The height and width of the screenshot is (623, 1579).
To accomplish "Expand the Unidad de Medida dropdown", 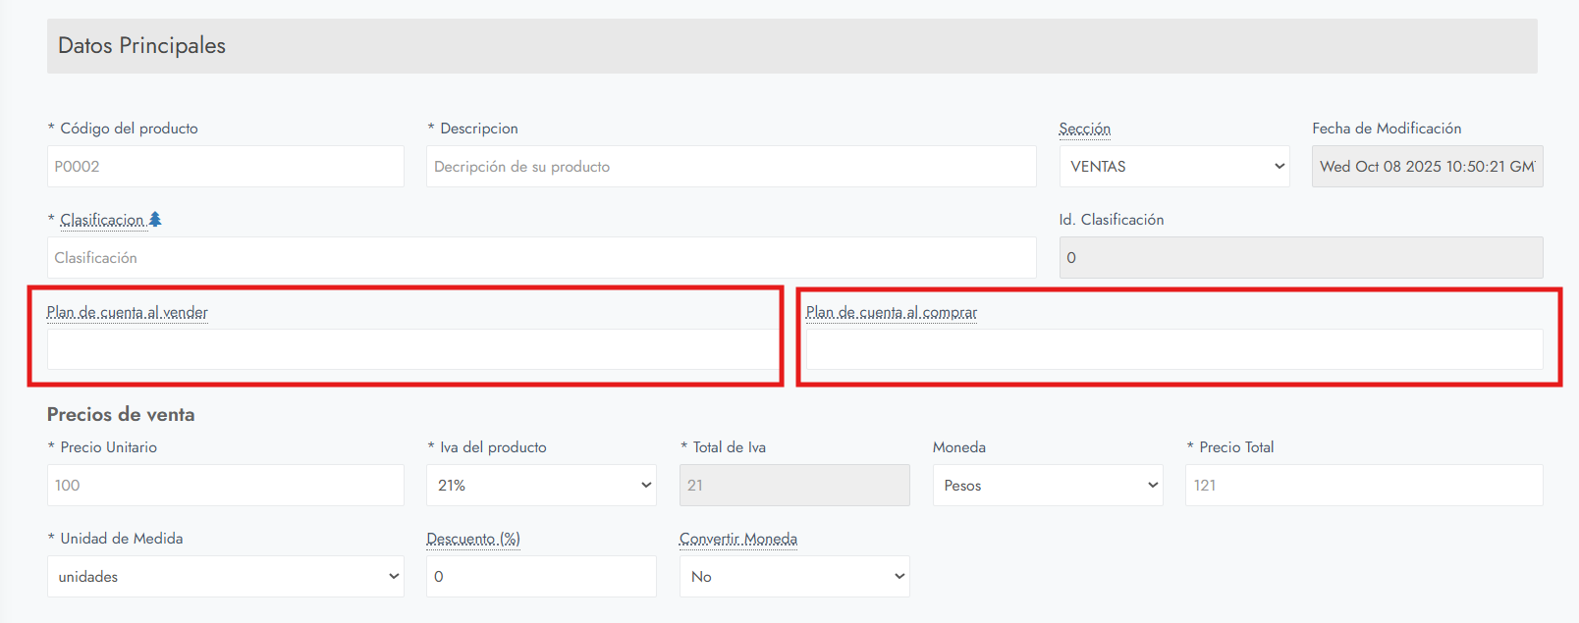I will pos(225,577).
